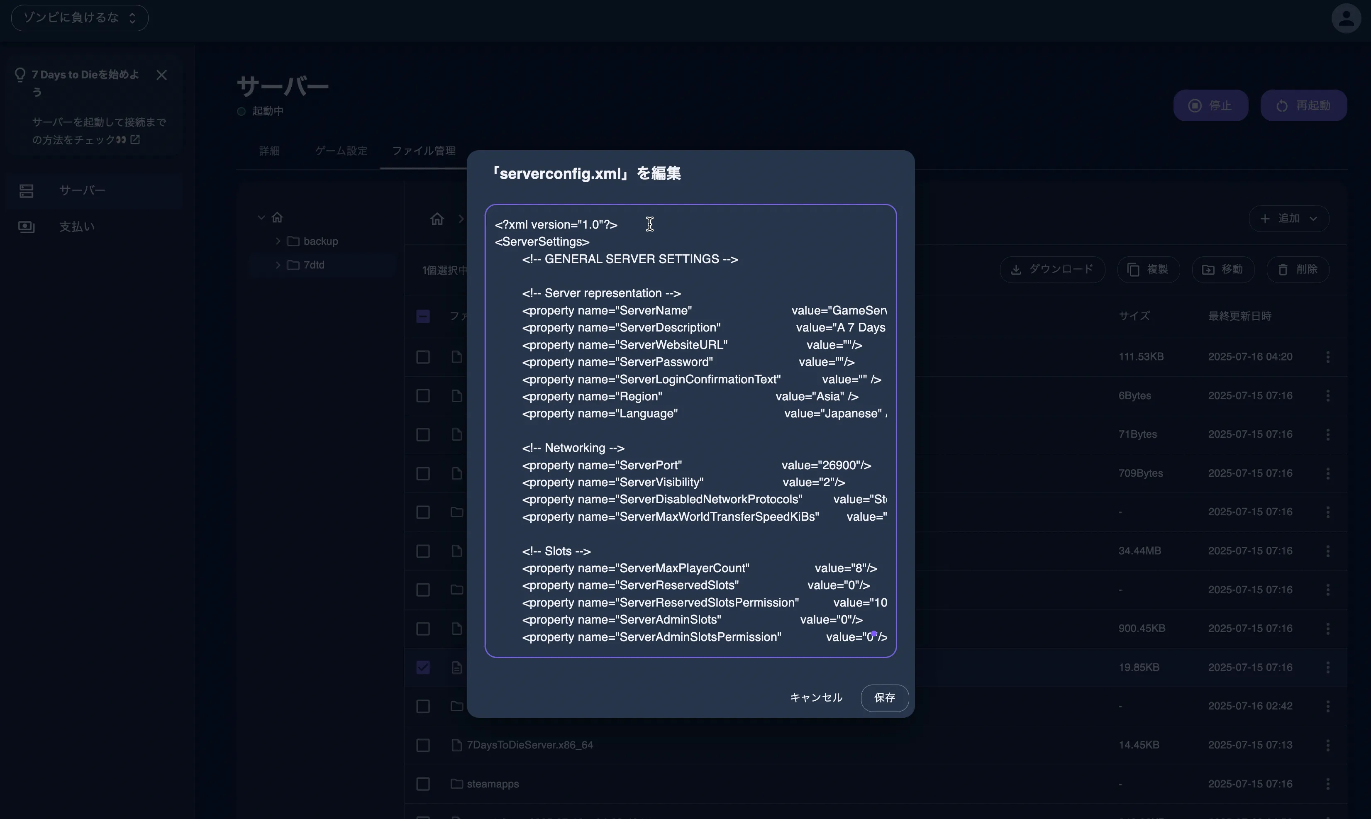Viewport: 1371px width, 819px height.
Task: Click the 複製 duplicate button
Action: click(x=1148, y=269)
